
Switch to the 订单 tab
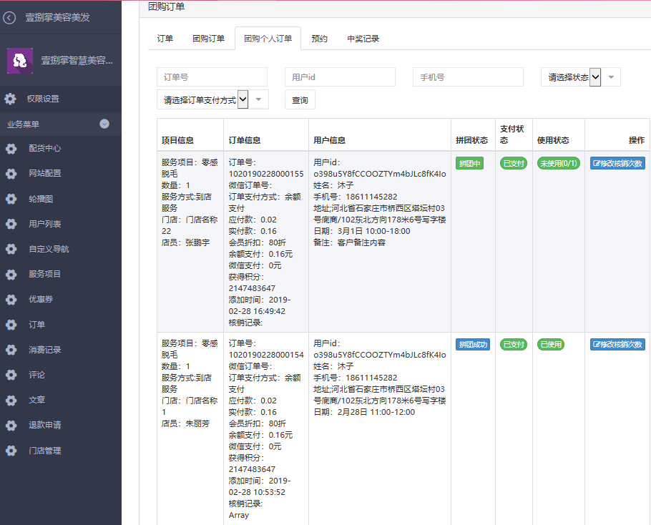165,39
